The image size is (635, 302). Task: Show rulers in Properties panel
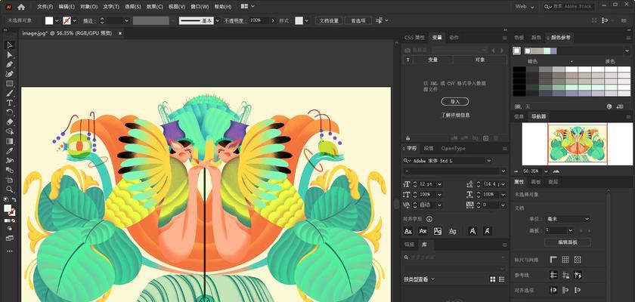(x=553, y=260)
